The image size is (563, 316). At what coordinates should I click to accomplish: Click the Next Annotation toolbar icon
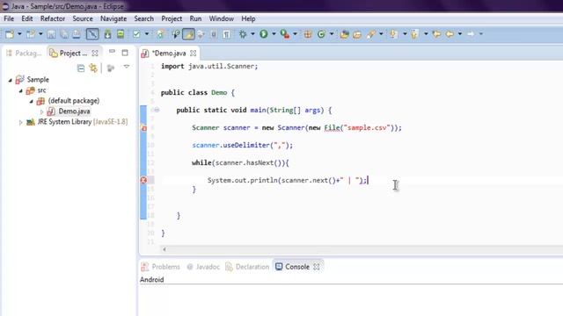[x=393, y=34]
